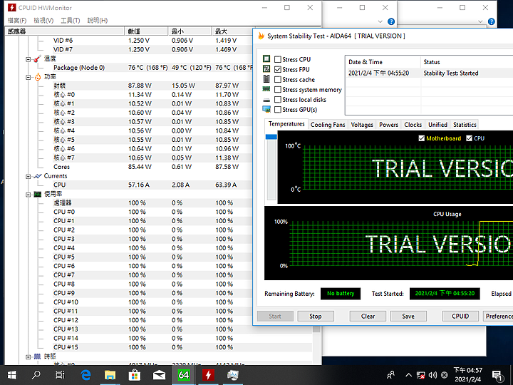Toggle Motherboard graph checkbox
This screenshot has width=513, height=385.
click(421, 138)
